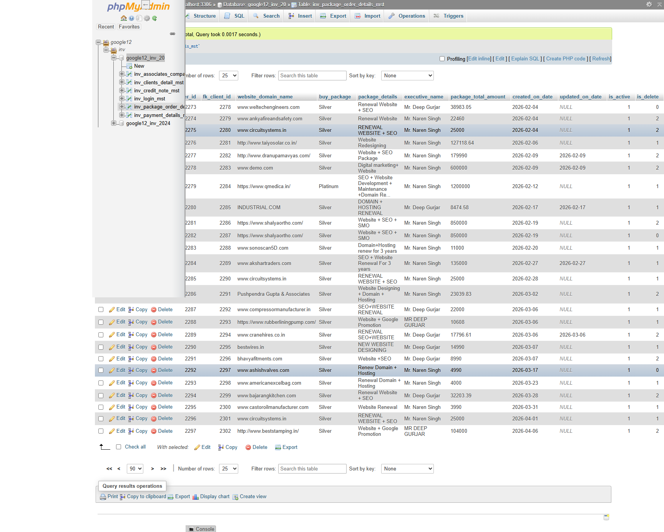Open phpMyAdmin settings via the wrench icon
Image resolution: width=664 pixels, height=532 pixels.
click(147, 18)
